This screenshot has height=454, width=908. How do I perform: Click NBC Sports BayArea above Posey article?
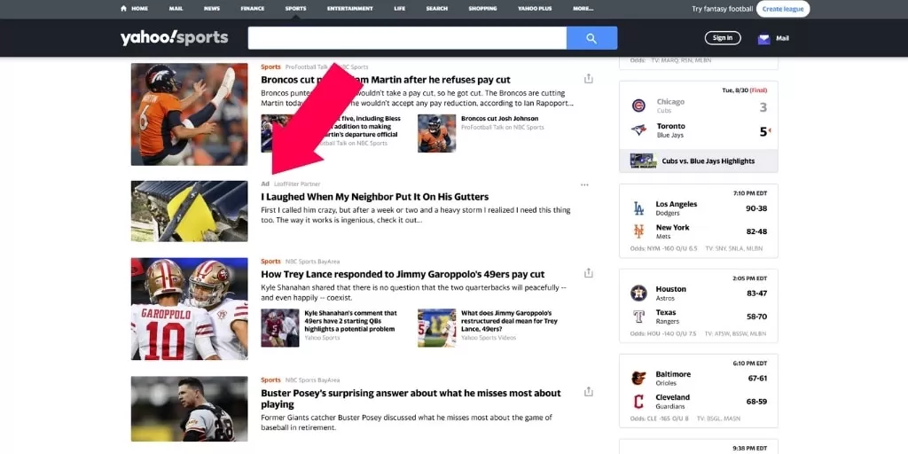pyautogui.click(x=313, y=380)
